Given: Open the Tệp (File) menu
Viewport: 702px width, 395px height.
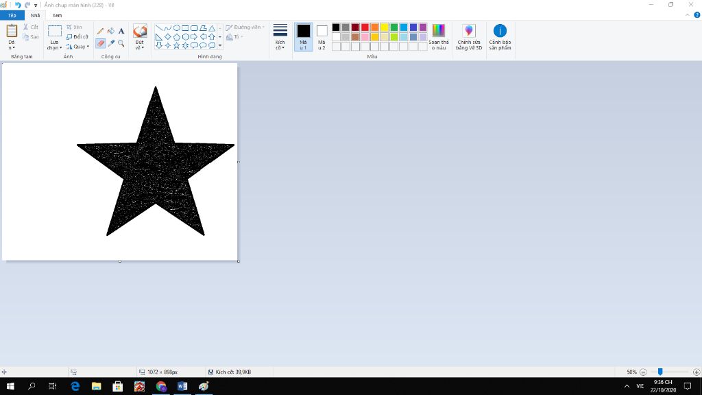Looking at the screenshot, I should [x=12, y=15].
